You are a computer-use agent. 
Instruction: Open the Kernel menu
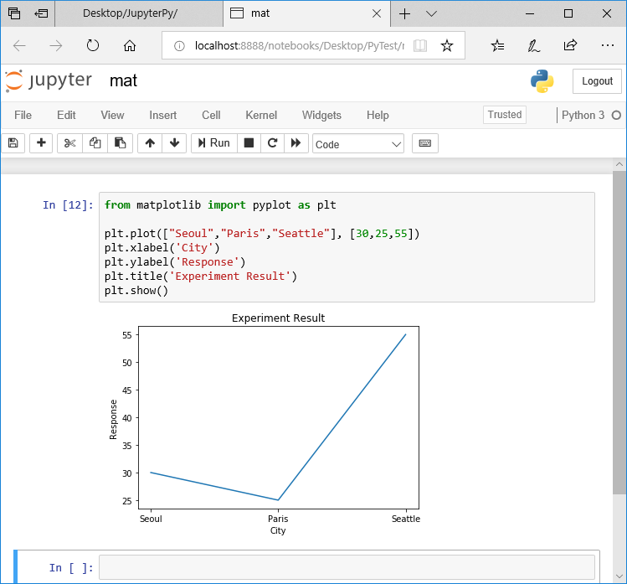pos(261,116)
